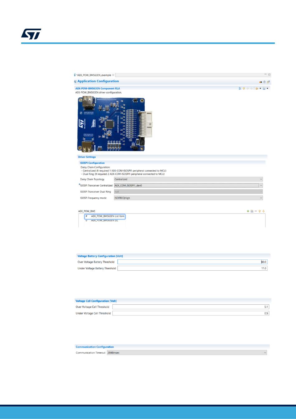Click the open folder icon in Component RLA toolbar
Viewport: 296px width, 419px height.
pyautogui.click(x=257, y=89)
